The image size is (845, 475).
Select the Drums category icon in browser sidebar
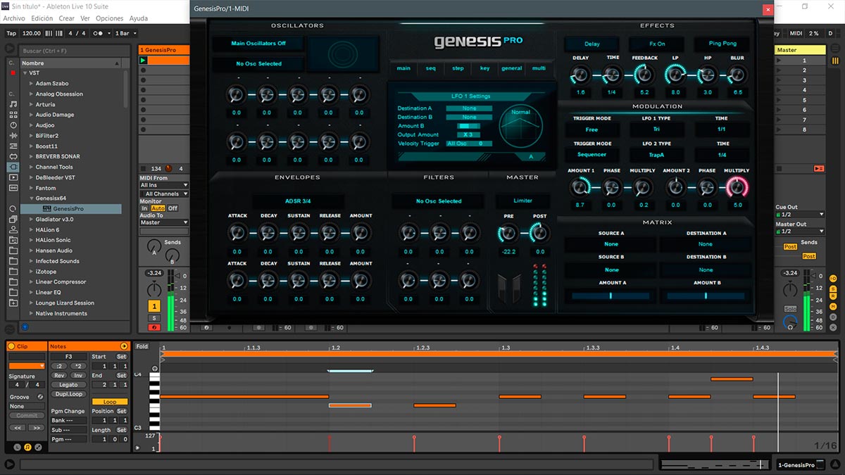pyautogui.click(x=13, y=115)
